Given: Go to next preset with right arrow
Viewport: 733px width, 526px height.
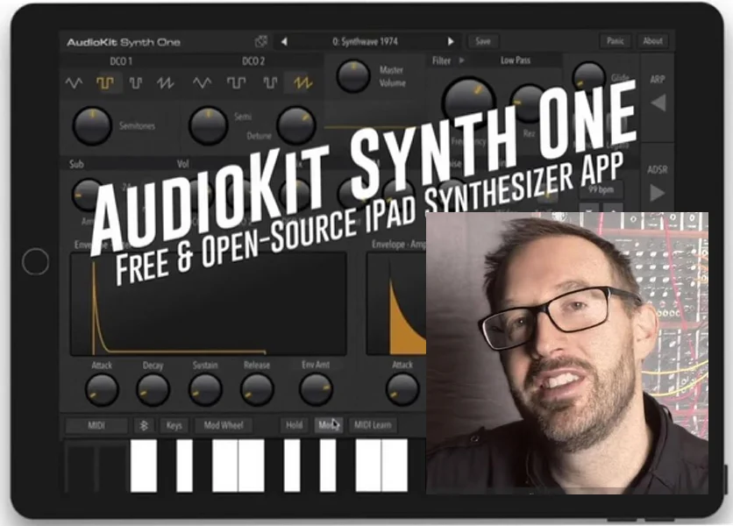Looking at the screenshot, I should click(x=451, y=41).
